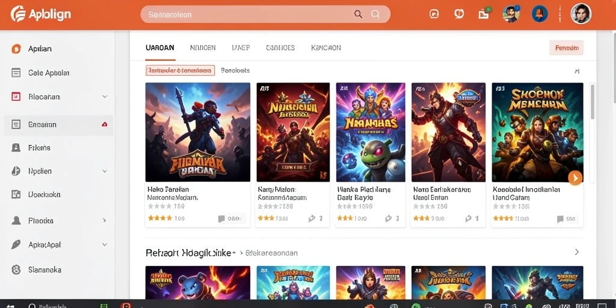Click the taskbar search icon
The image size is (616, 308).
pyautogui.click(x=32, y=305)
